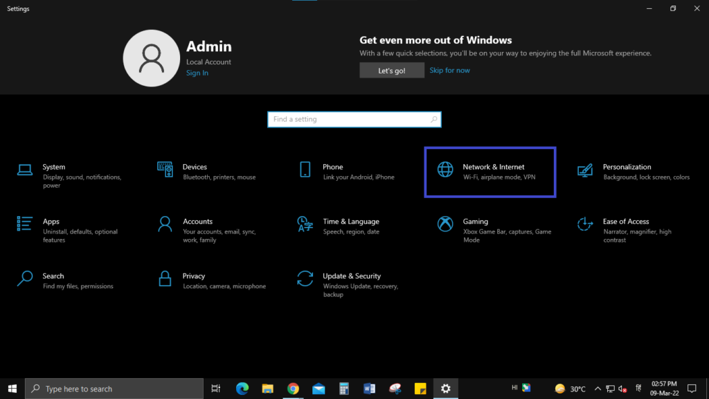709x399 pixels.
Task: Launch Microsoft Word from the taskbar
Action: pos(370,389)
